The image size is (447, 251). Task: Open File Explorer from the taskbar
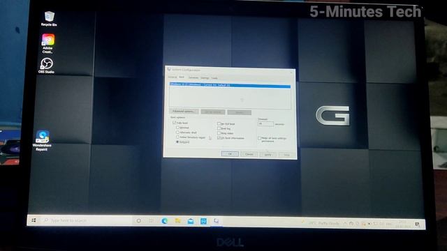point(177,221)
